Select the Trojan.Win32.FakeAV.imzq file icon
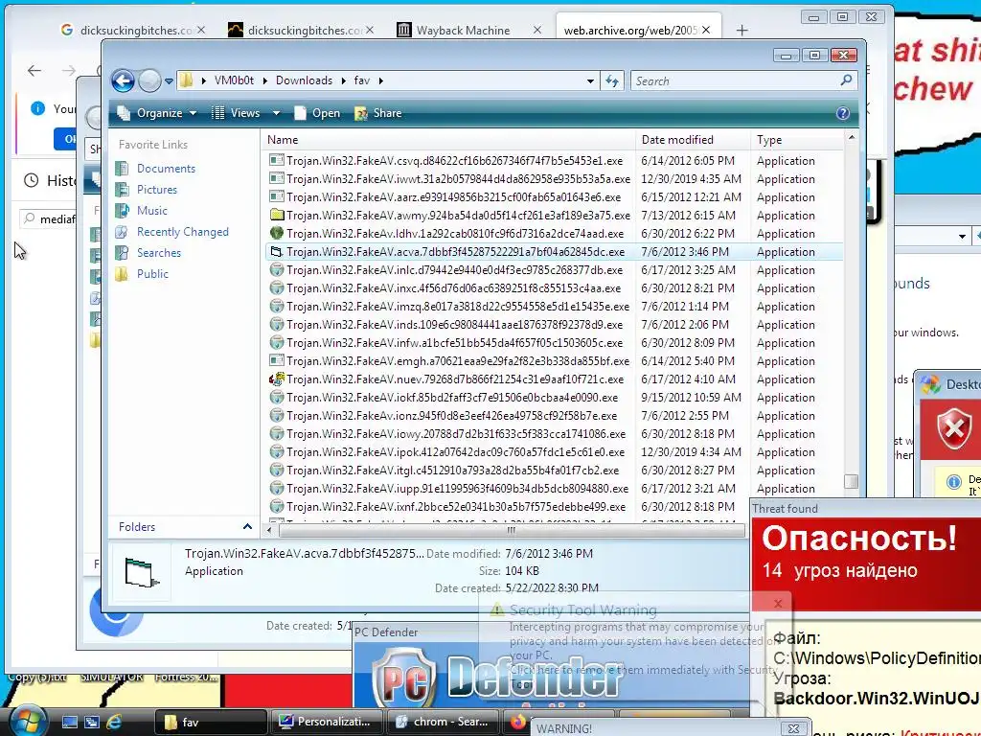 (277, 306)
